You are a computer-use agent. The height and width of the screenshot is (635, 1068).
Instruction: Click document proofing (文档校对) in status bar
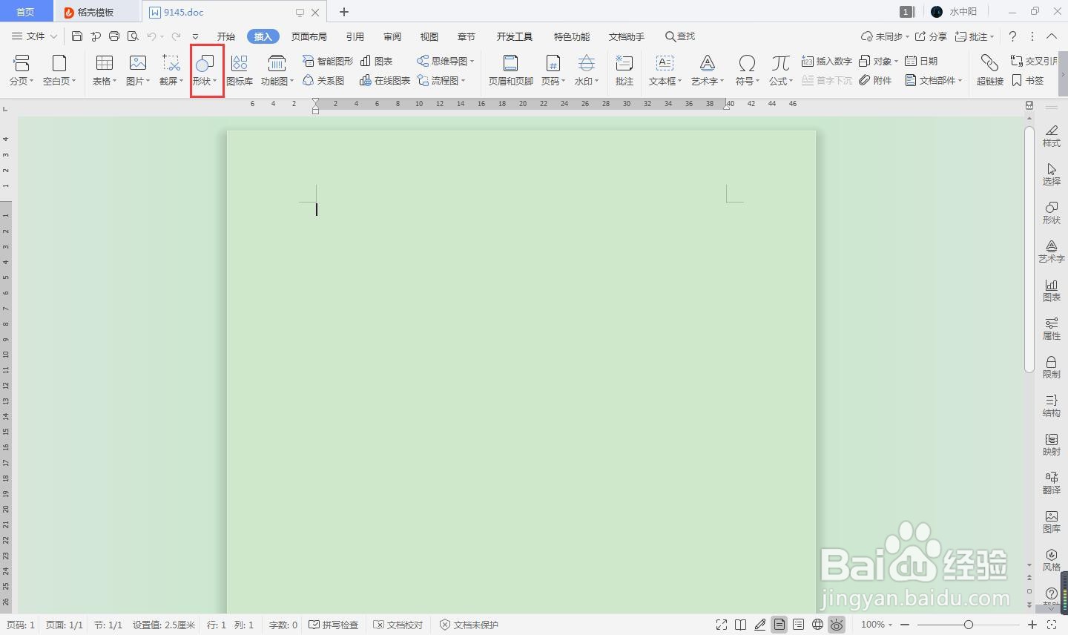(398, 625)
